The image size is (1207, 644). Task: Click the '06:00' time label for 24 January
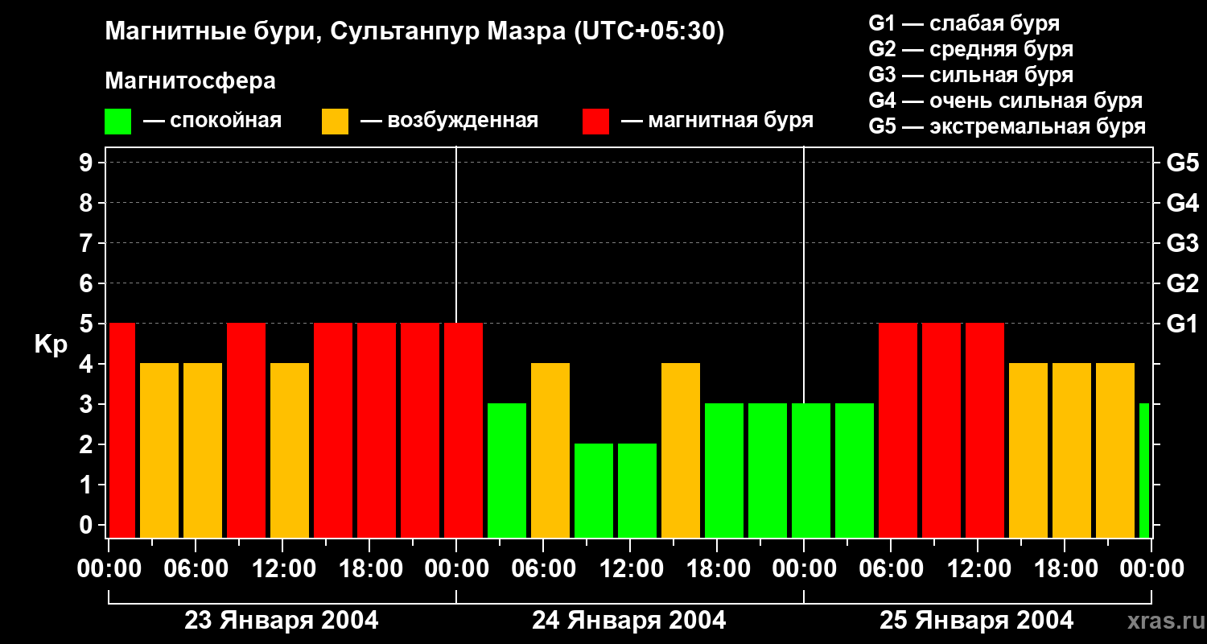[x=543, y=568]
